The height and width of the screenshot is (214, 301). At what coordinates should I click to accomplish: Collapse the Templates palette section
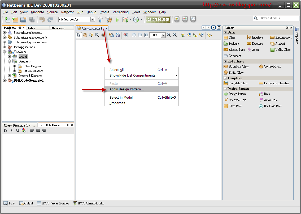(225, 78)
